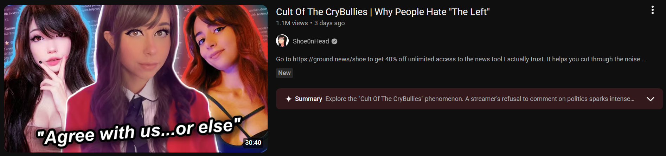Open the three-dot more actions menu
Viewport: 666px width, 156px height.
[652, 10]
